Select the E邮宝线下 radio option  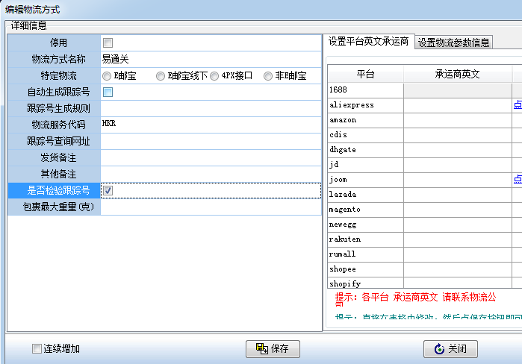click(x=161, y=76)
